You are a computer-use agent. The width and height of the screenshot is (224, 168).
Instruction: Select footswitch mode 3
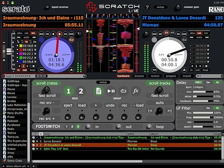[78, 126]
